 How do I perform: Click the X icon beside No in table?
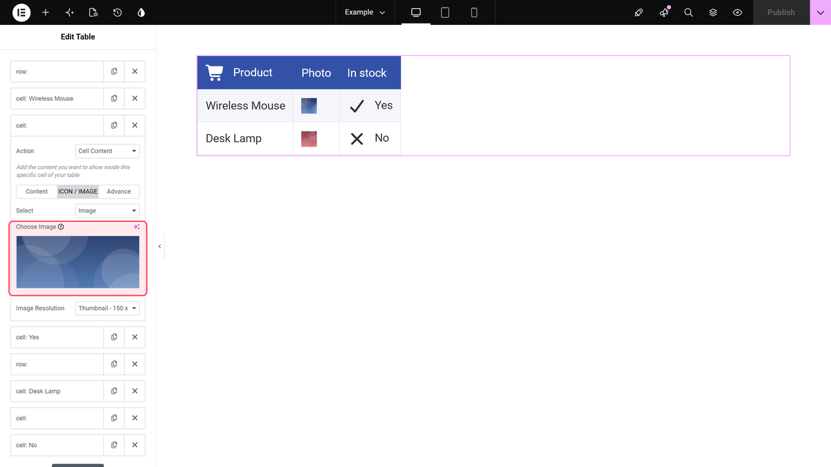pyautogui.click(x=357, y=138)
